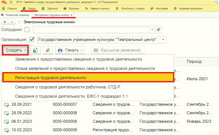Click the 1C application logo icon
Screen dimensions: 219x135
click(4, 2)
